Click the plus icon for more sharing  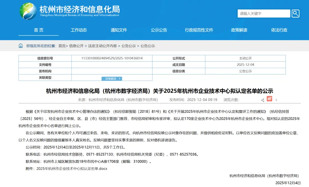276,100
